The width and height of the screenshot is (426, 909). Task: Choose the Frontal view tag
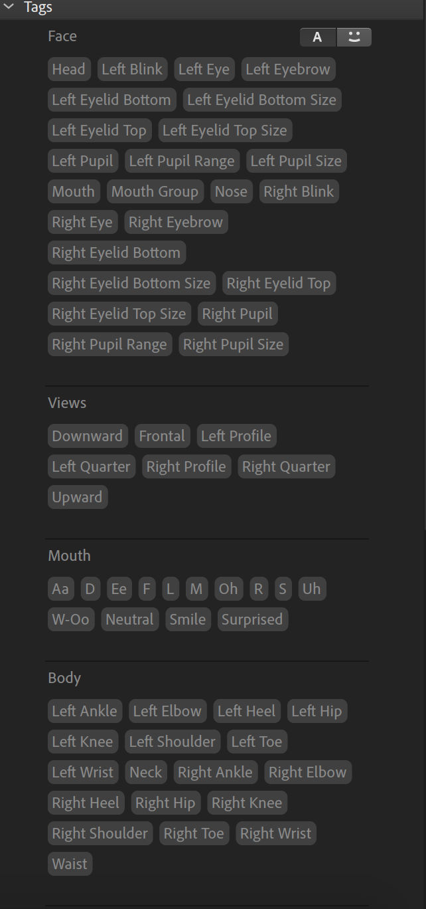(x=162, y=436)
